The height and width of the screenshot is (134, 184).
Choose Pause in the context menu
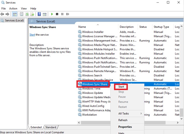click(122, 97)
